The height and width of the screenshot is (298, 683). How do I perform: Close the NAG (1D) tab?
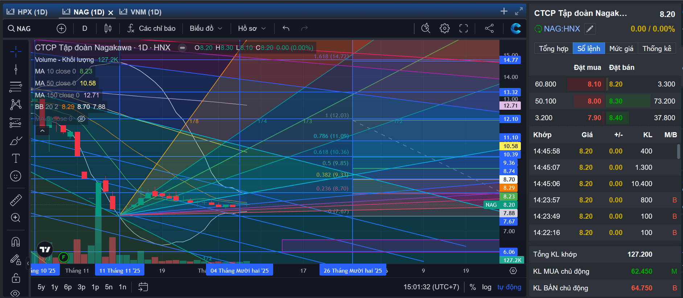click(x=111, y=13)
